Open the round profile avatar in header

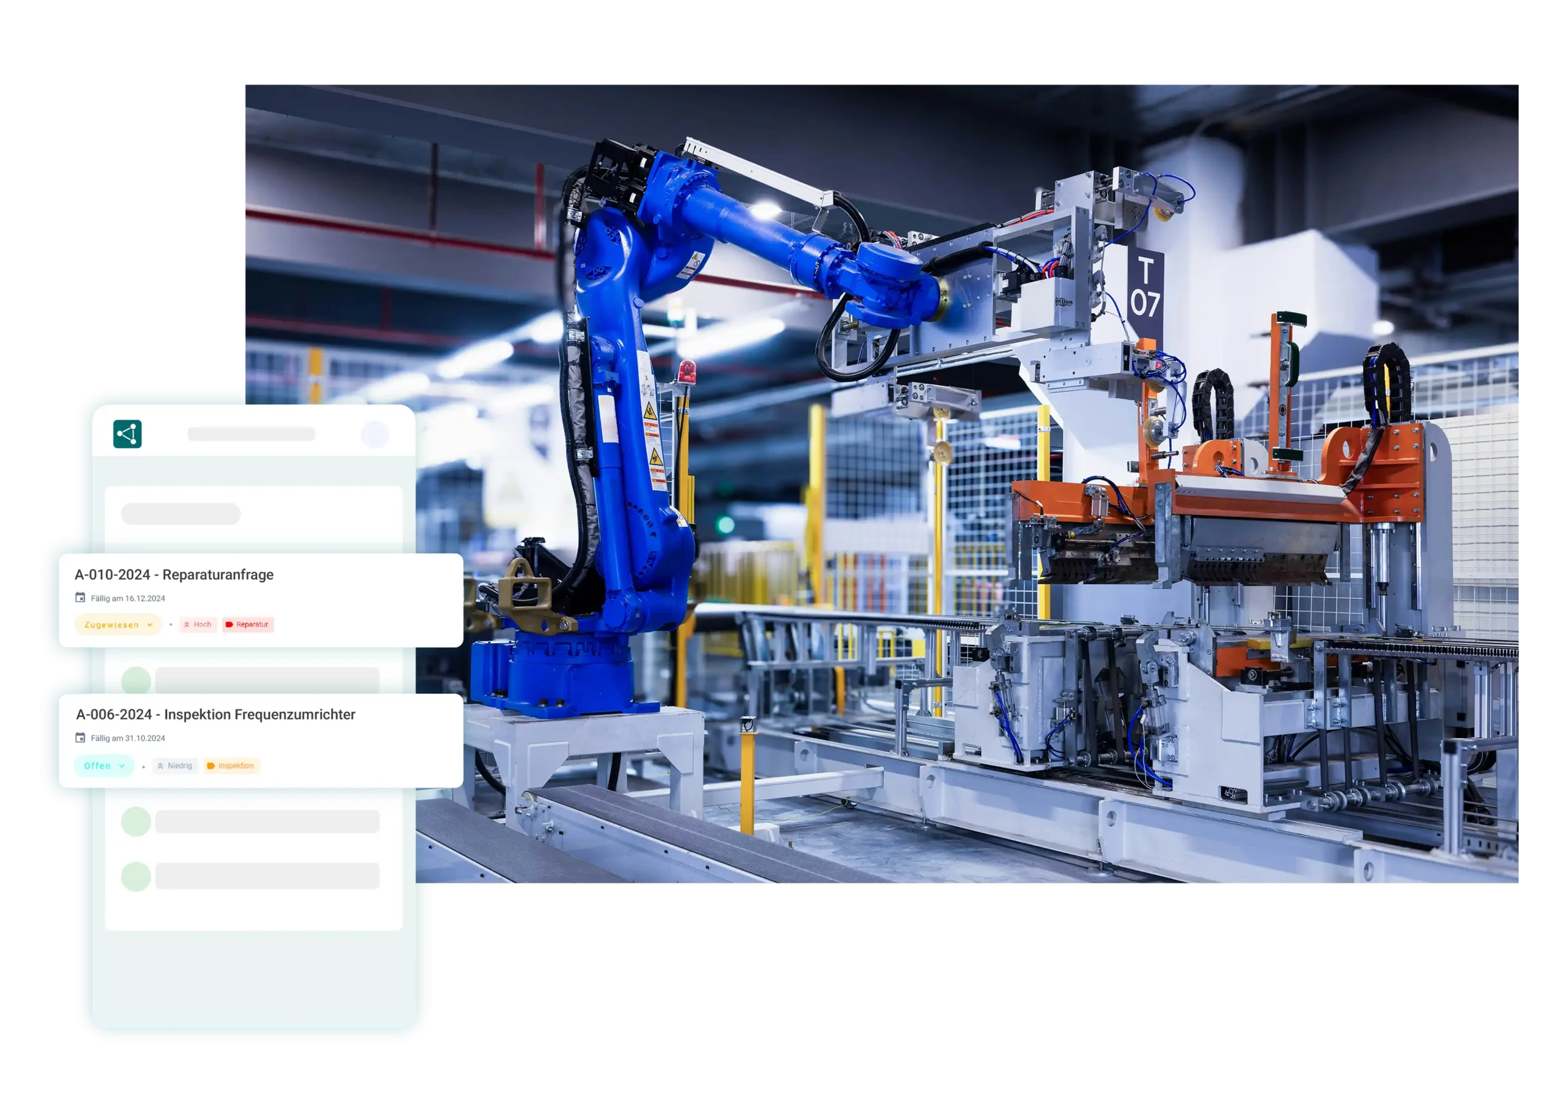(x=375, y=434)
